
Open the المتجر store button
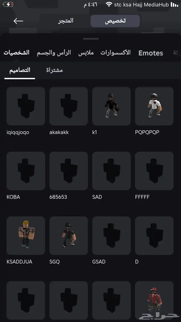(66, 21)
